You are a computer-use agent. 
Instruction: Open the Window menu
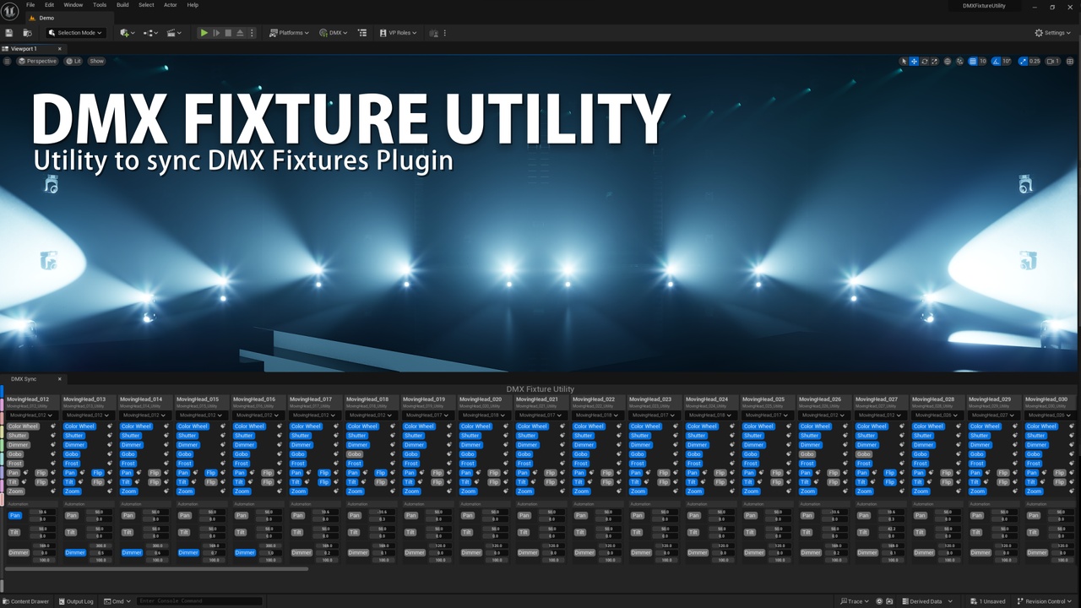coord(73,5)
